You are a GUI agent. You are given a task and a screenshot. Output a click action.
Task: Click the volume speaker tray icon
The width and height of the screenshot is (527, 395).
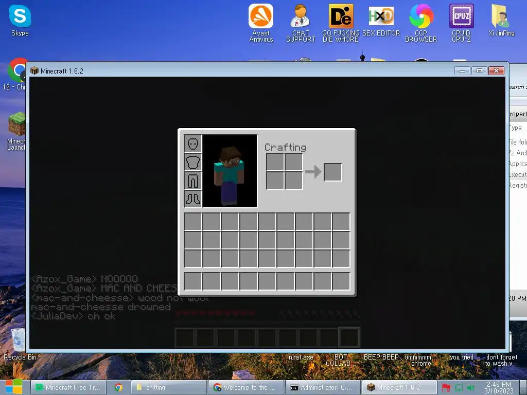471,388
